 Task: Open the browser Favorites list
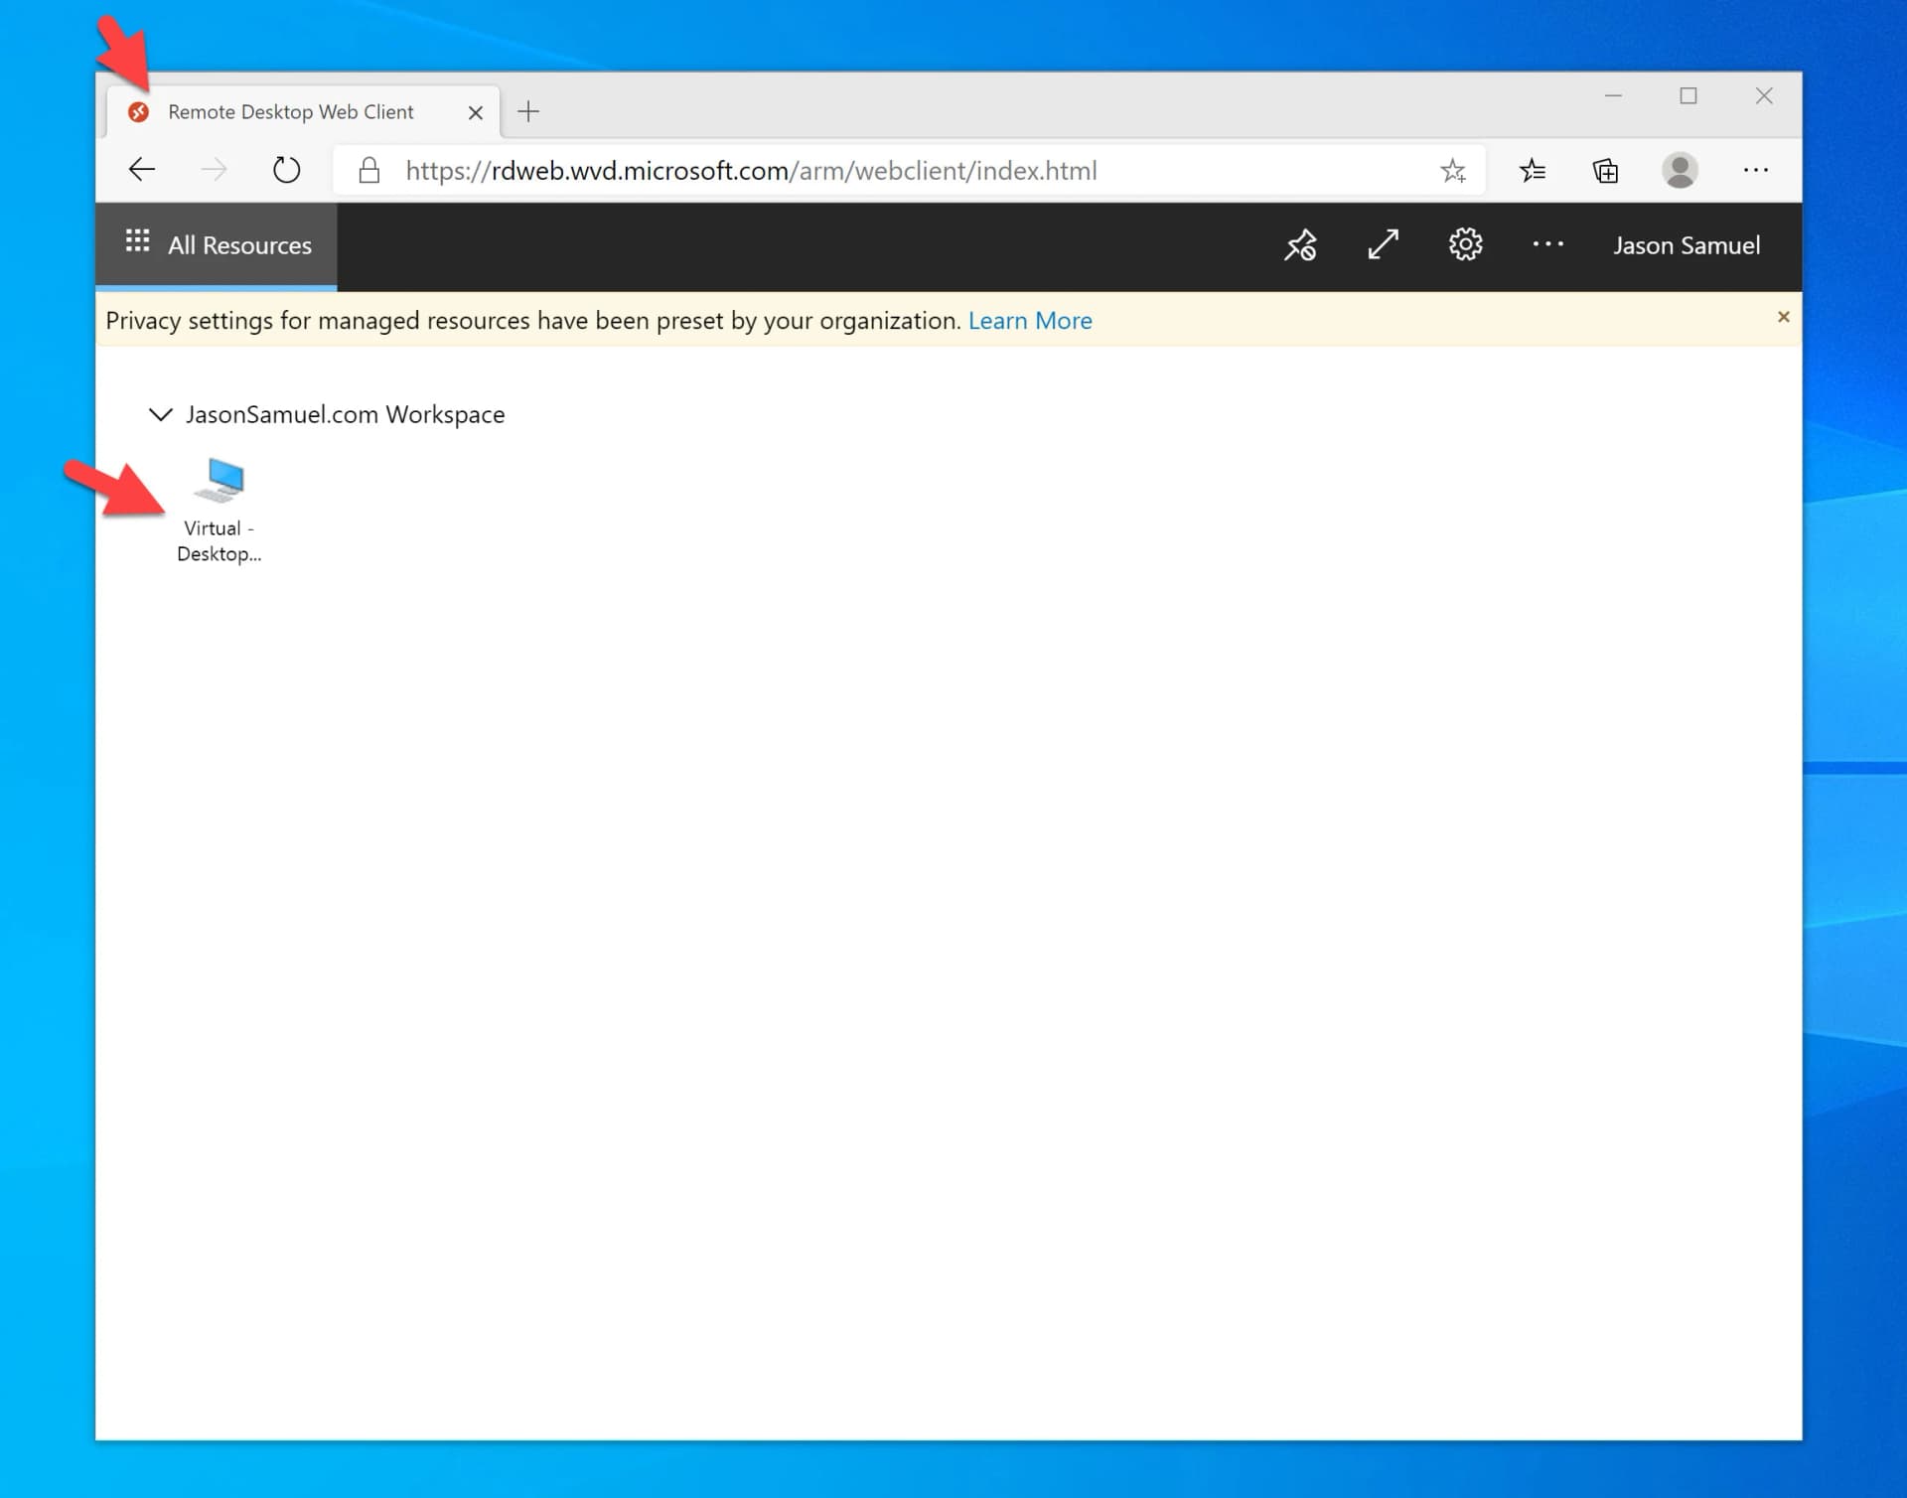(x=1532, y=171)
